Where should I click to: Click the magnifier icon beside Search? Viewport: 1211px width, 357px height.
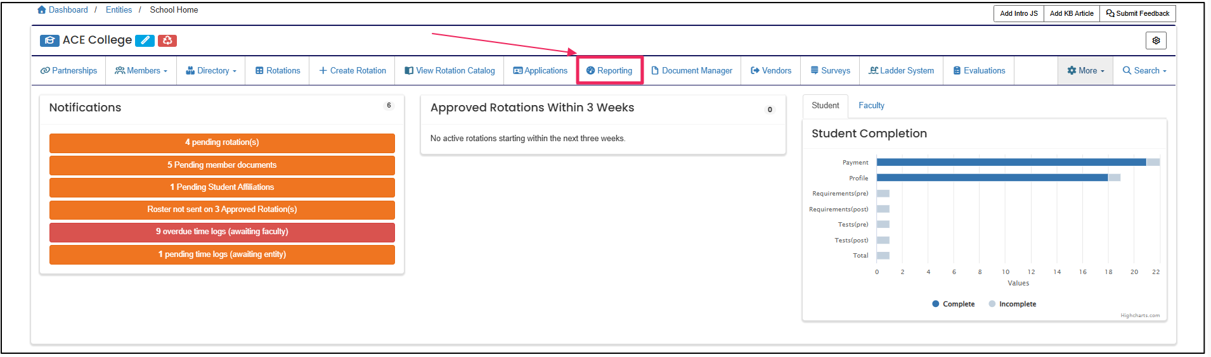pos(1127,71)
